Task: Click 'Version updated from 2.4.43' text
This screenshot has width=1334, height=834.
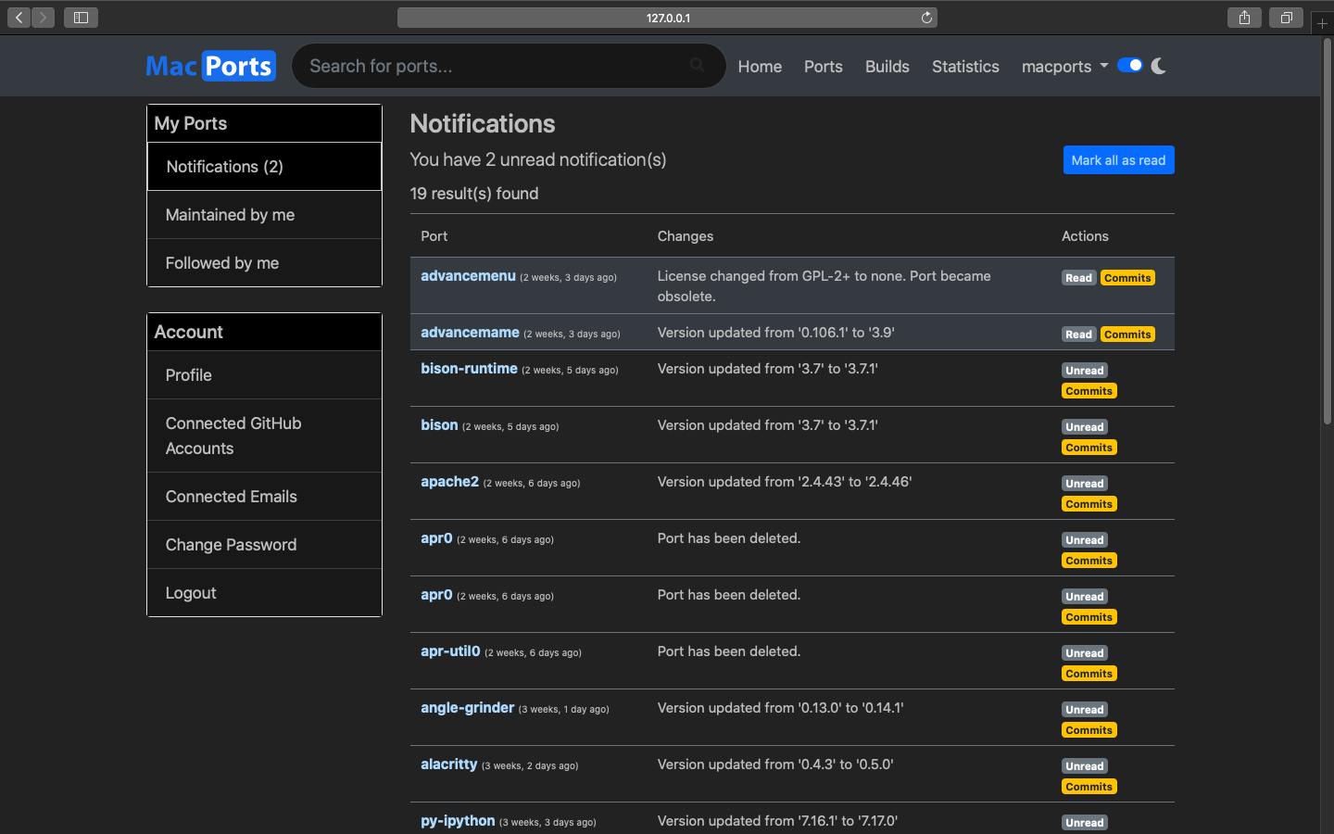Action: tap(785, 482)
